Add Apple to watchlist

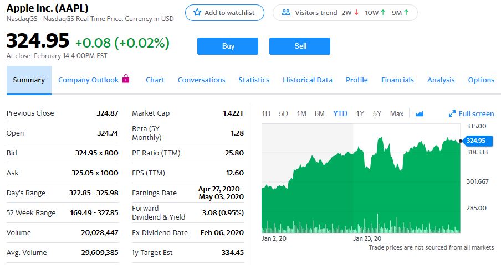(x=224, y=13)
